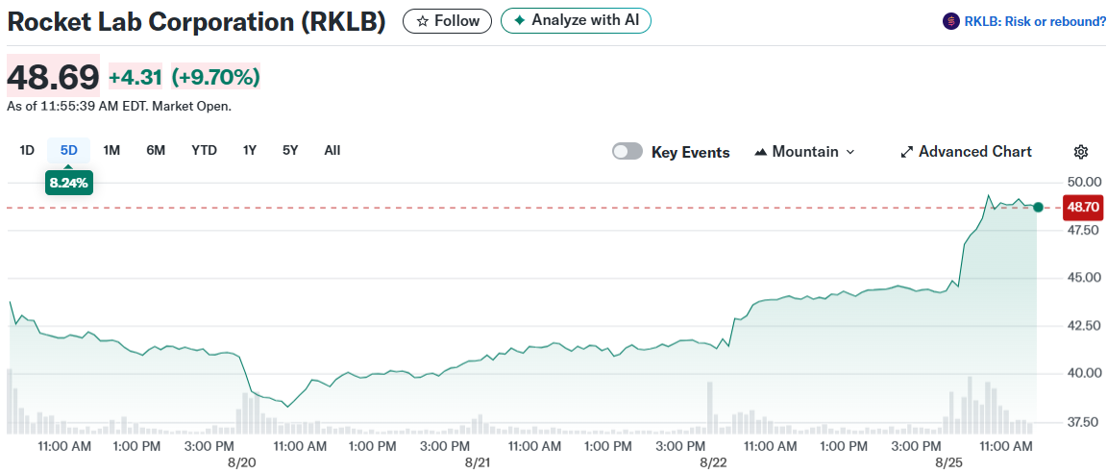Select the 1D range tab

(x=27, y=150)
